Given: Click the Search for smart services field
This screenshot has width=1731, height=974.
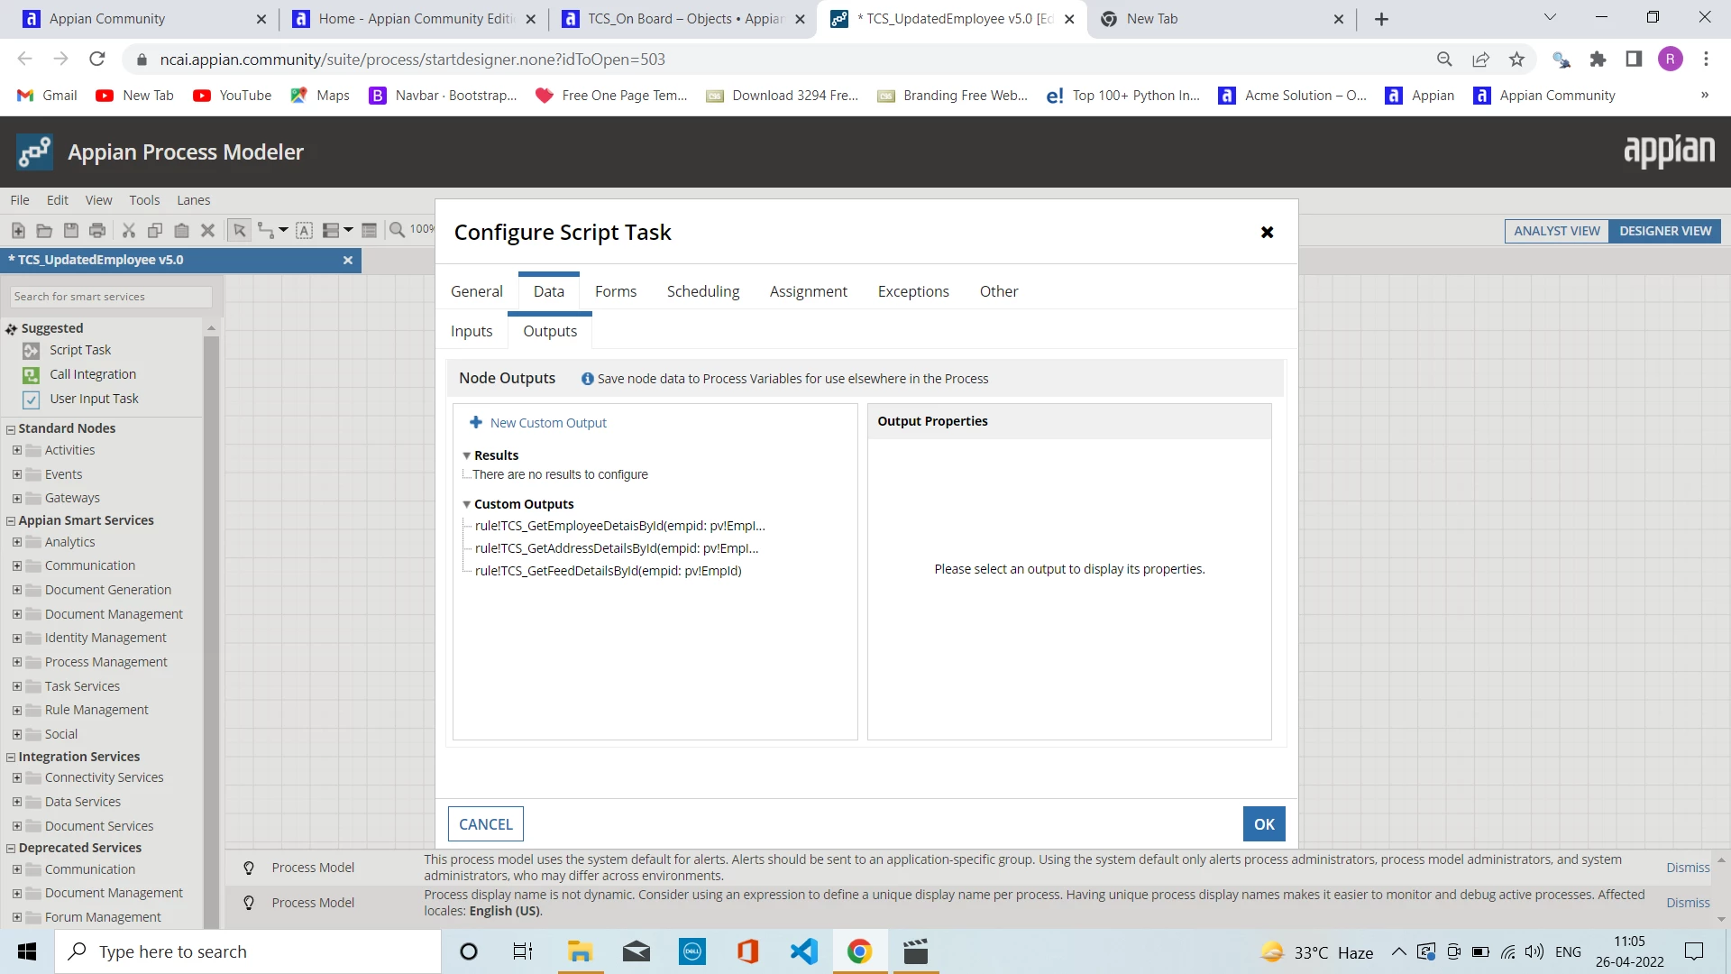Looking at the screenshot, I should coord(111,297).
